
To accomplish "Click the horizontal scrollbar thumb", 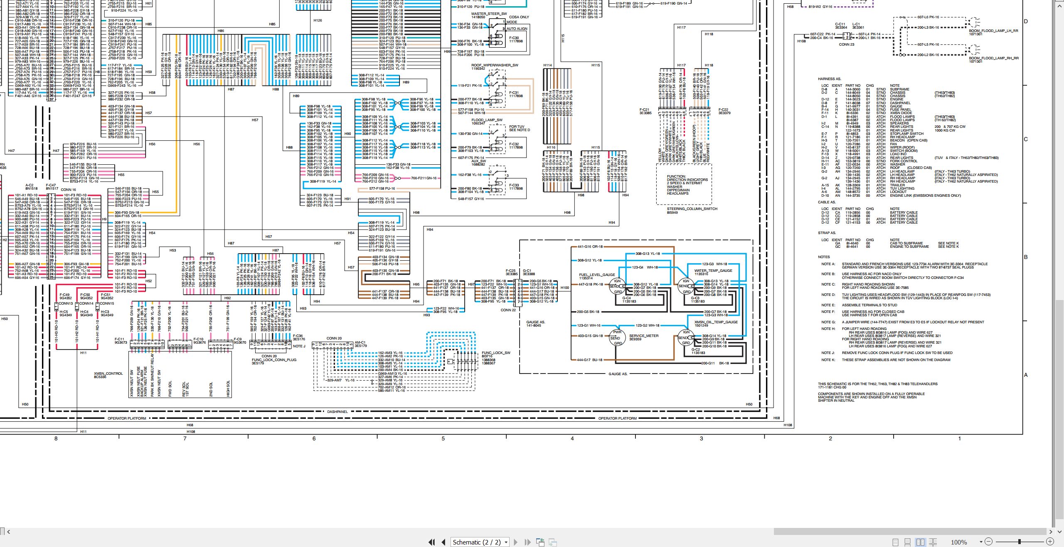I will (909, 532).
